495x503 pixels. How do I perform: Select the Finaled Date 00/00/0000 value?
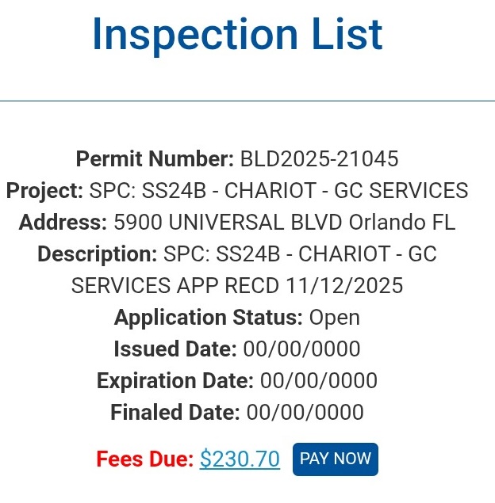pyautogui.click(x=305, y=412)
